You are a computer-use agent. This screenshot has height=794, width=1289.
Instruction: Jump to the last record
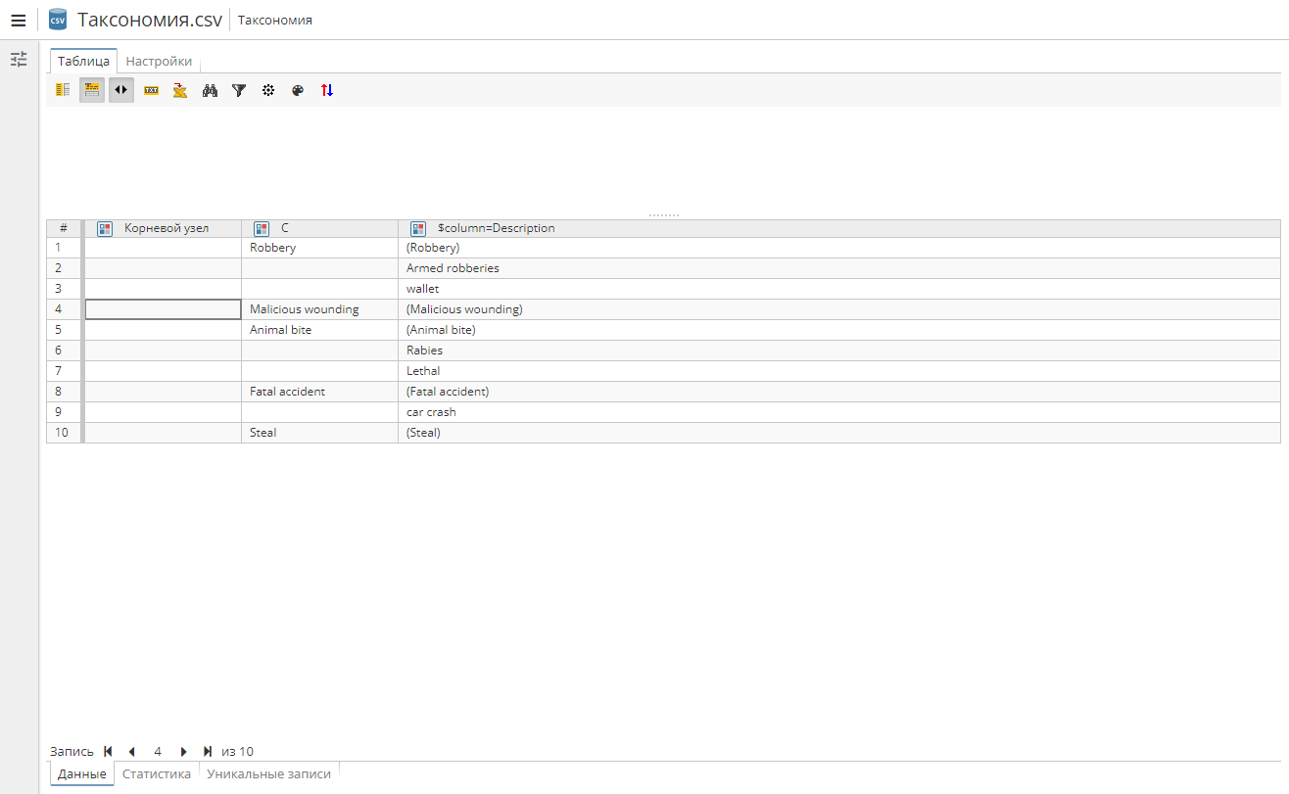[x=208, y=752]
